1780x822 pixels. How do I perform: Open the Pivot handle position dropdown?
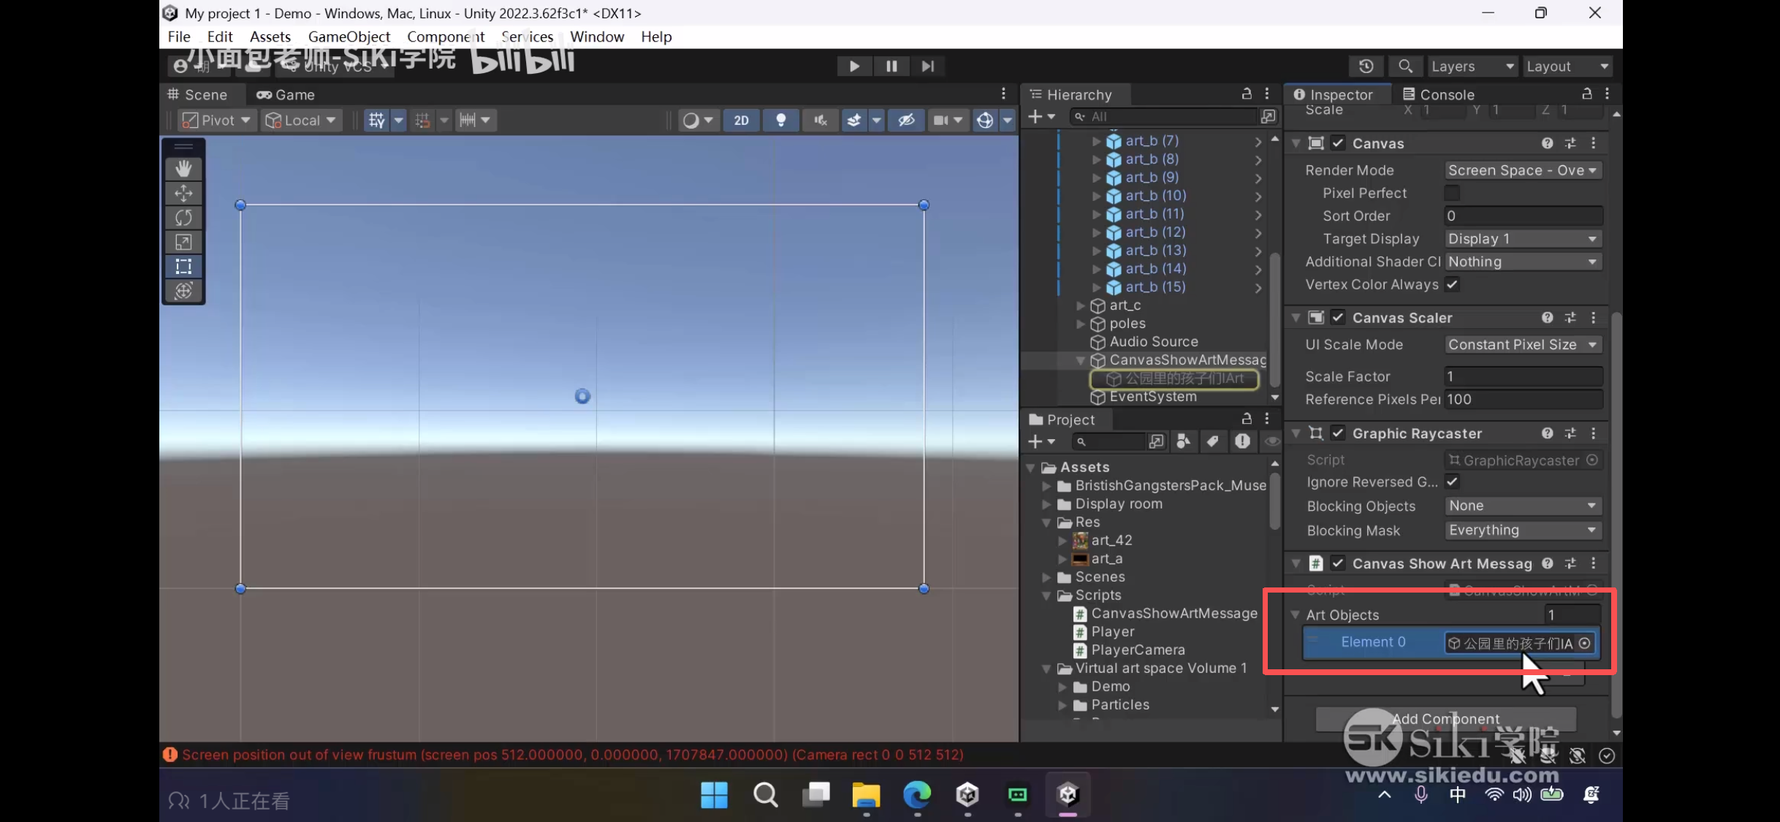217,120
